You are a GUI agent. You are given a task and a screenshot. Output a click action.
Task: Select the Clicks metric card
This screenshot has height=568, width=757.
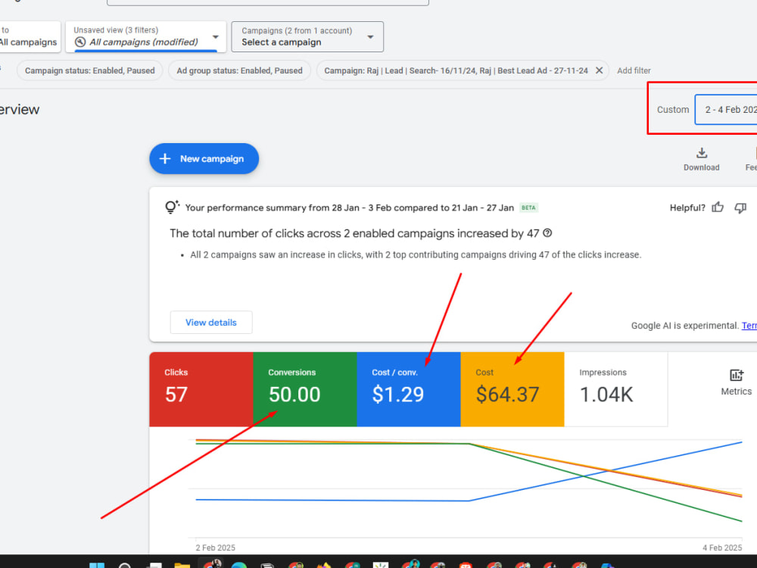coord(201,389)
